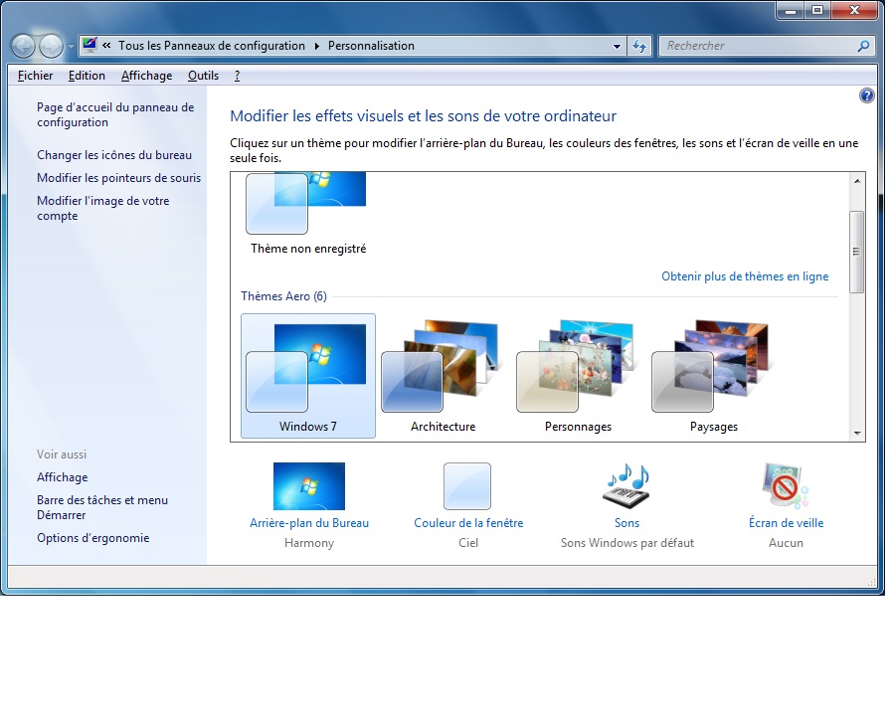Minimize the Personnalisation window
Image resolution: width=893 pixels, height=726 pixels.
pos(790,10)
